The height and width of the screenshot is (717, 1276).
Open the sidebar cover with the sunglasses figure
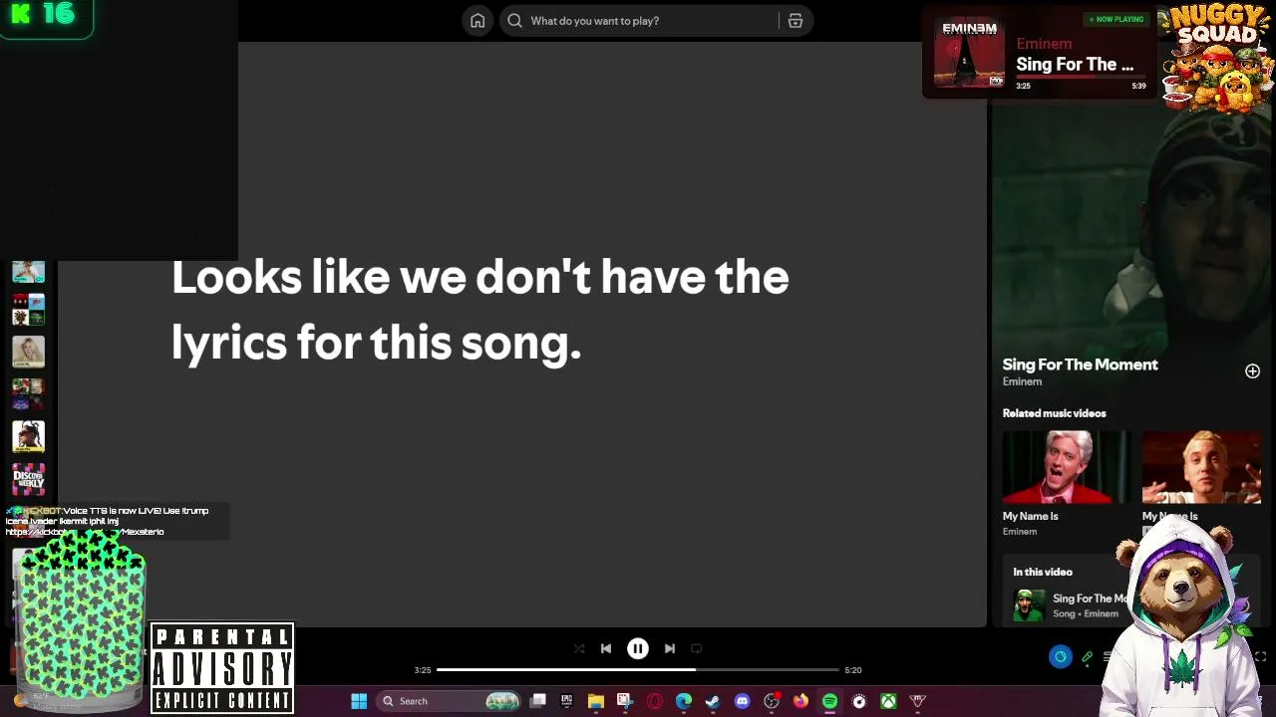(x=28, y=436)
